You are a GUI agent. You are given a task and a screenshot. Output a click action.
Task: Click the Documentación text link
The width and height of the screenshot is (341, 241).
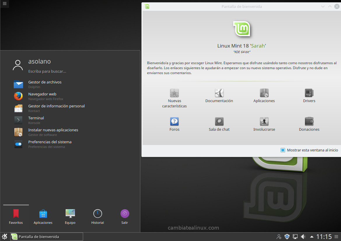coord(219,101)
